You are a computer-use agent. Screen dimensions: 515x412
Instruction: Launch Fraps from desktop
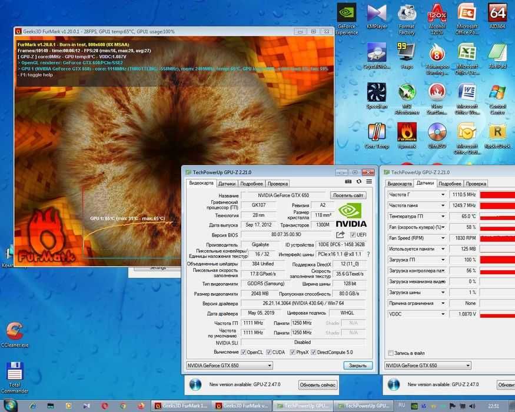pos(407,56)
